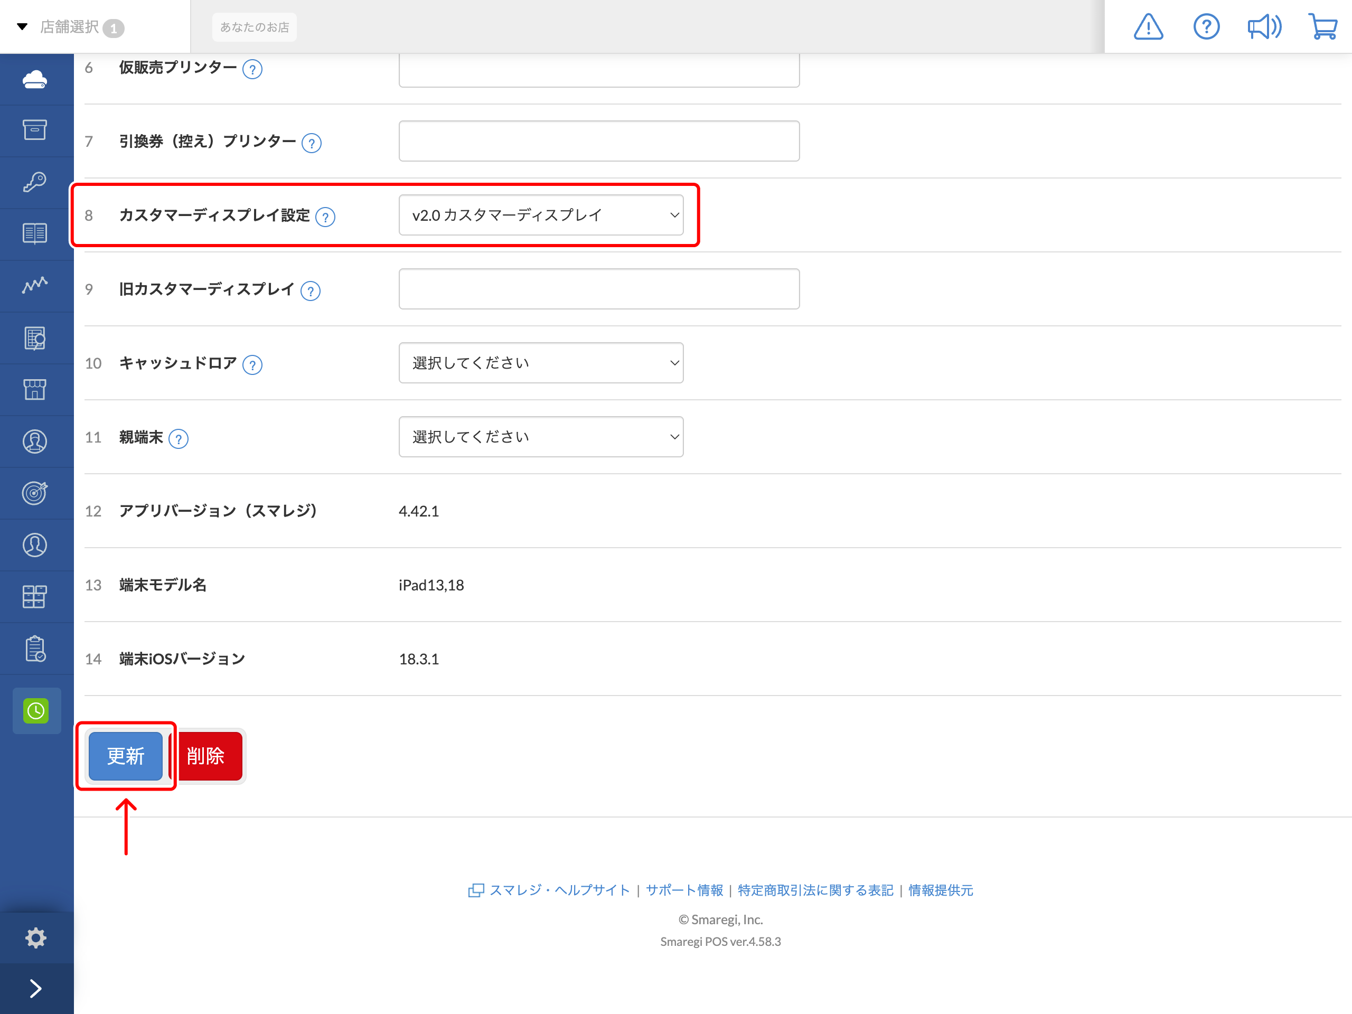Click the 旧カスタマーディスプレイ input field
Viewport: 1352px width, 1014px height.
coord(599,289)
